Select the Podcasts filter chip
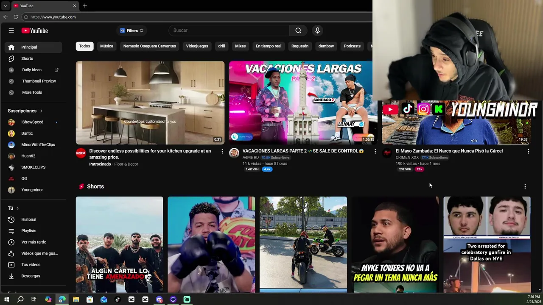This screenshot has width=543, height=305. (x=352, y=46)
